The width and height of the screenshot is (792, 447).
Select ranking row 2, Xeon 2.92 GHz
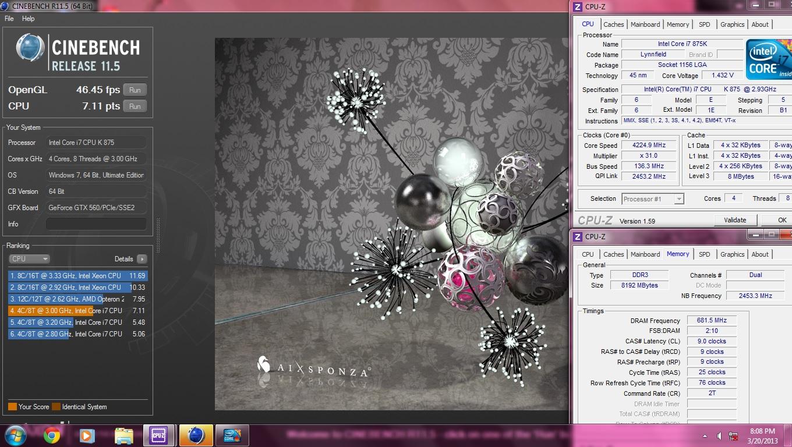click(x=78, y=288)
